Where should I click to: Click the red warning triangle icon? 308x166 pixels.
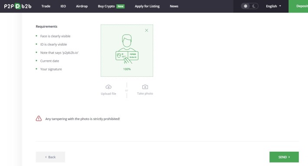click(39, 118)
